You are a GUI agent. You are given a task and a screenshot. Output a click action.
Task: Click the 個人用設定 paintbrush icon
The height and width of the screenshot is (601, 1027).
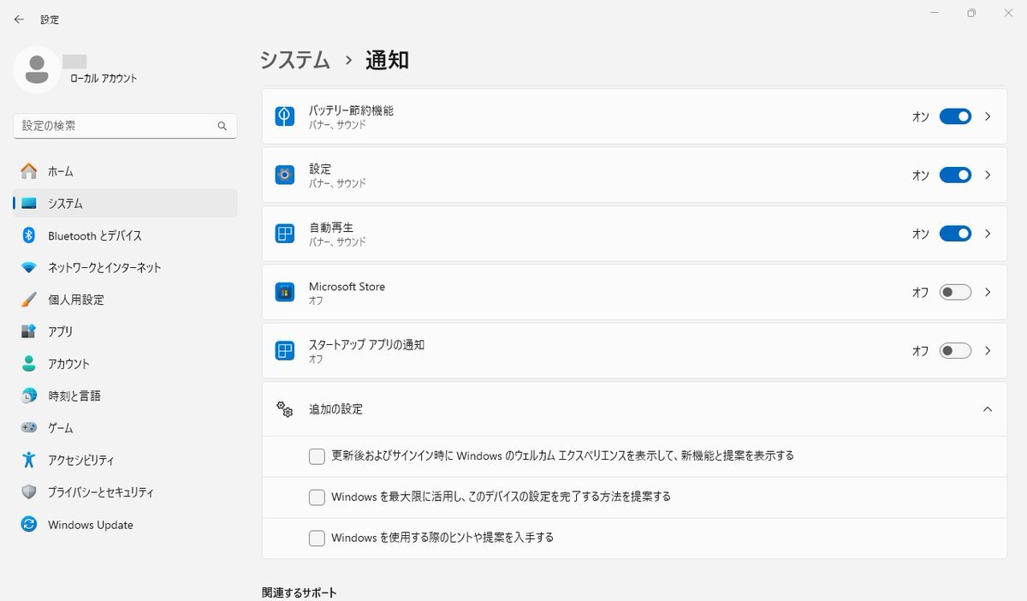(29, 300)
